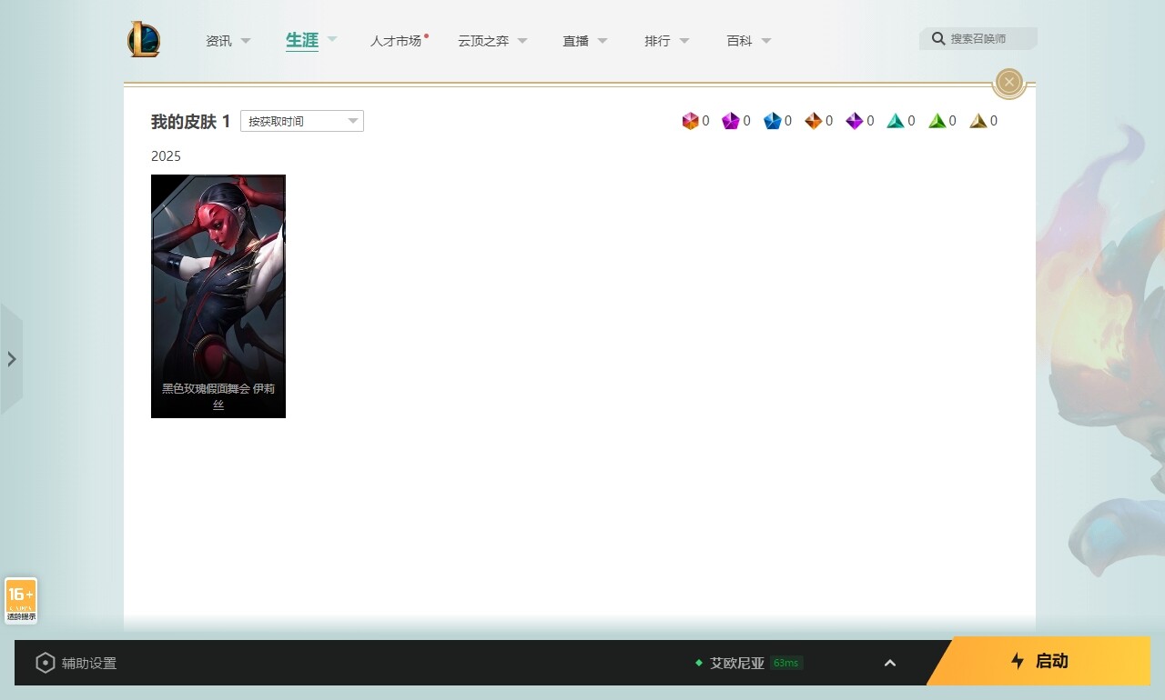
Task: Click the purple diamond gem icon
Action: 855,121
